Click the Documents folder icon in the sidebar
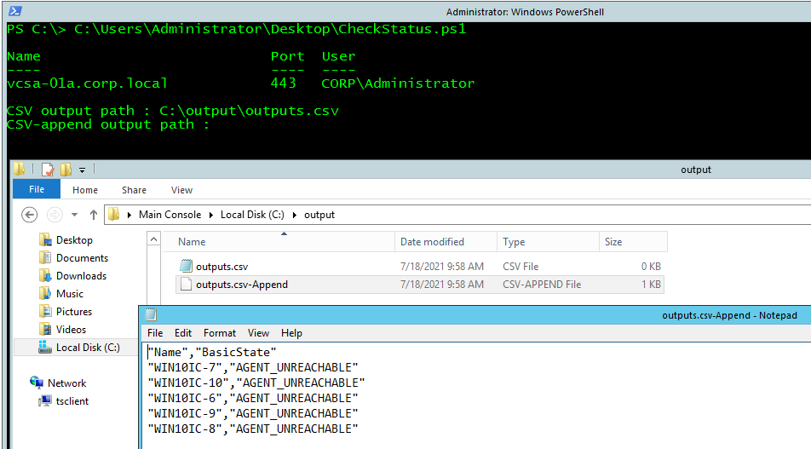 click(45, 257)
